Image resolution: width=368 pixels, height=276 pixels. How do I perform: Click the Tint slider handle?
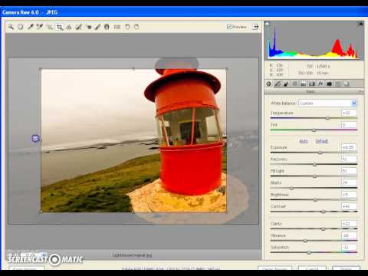[x=314, y=130]
